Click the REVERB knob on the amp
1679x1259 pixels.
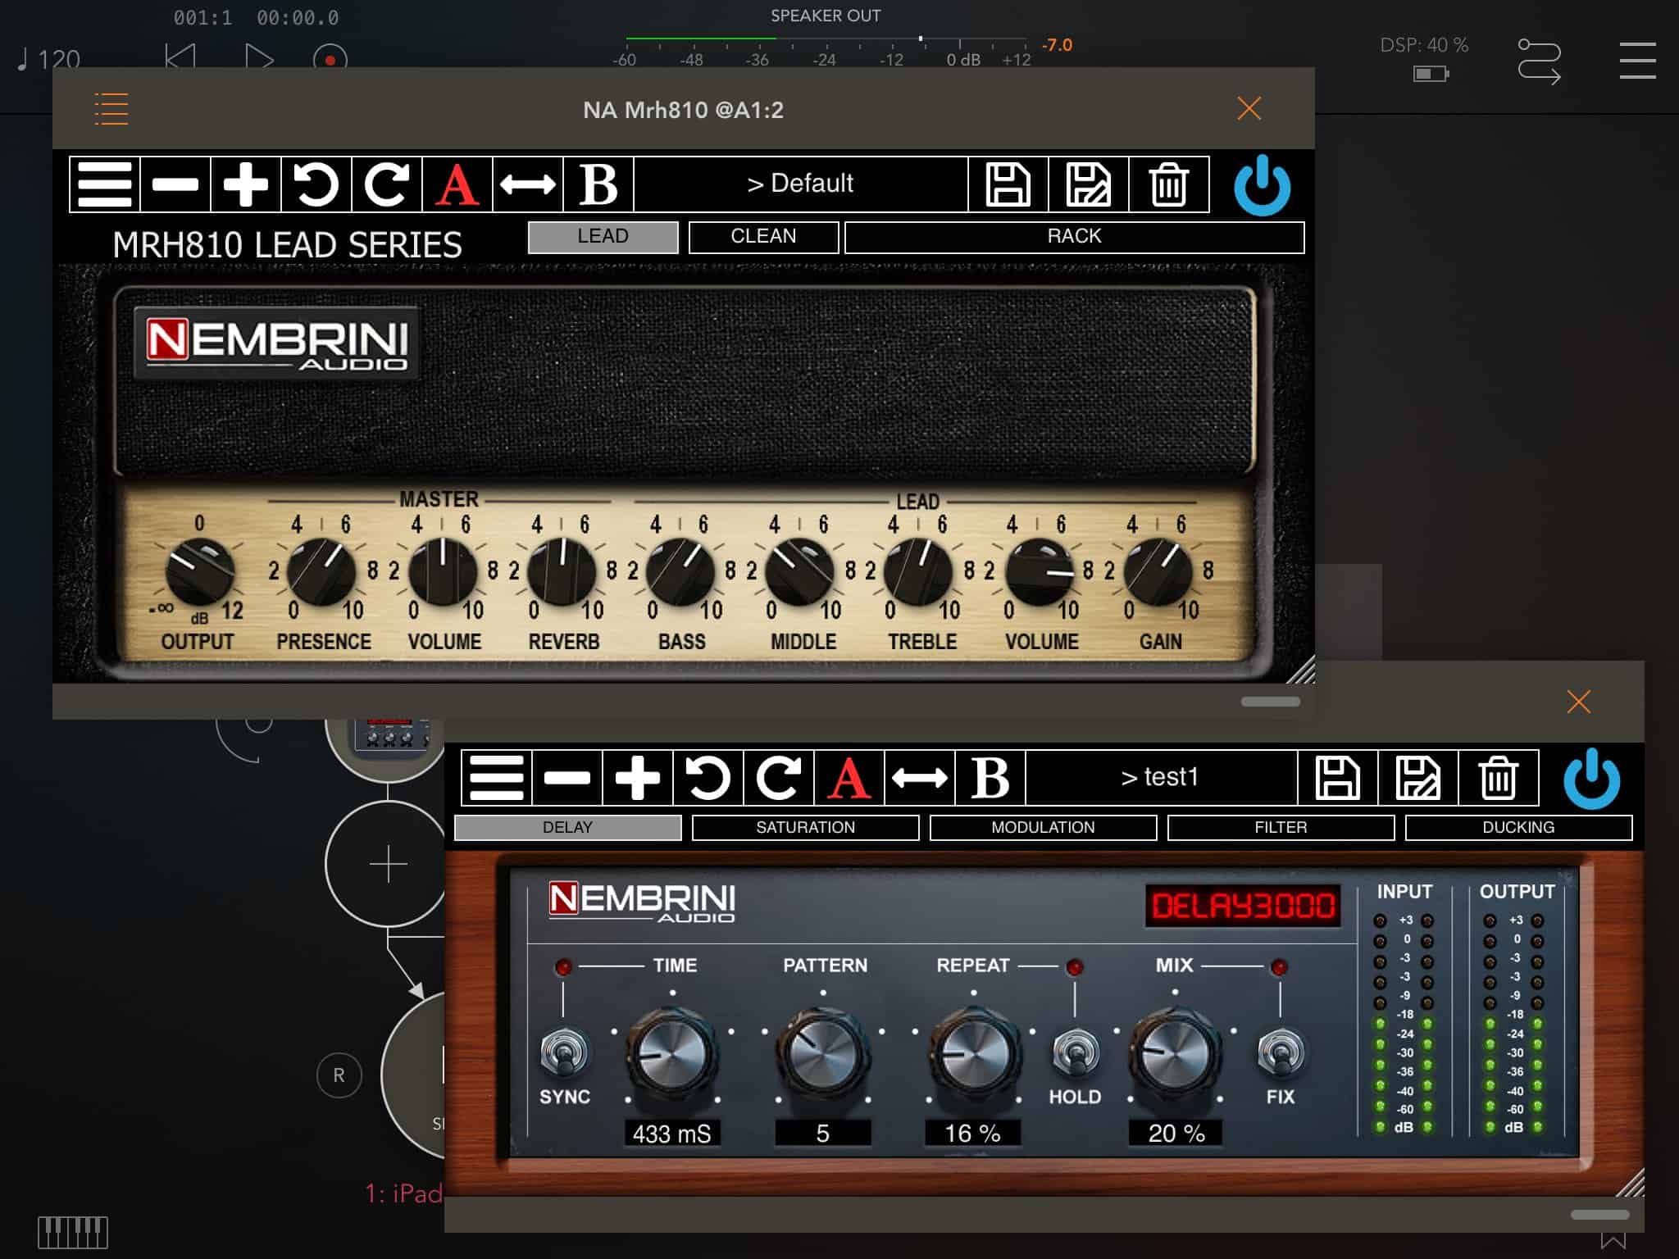click(x=562, y=572)
